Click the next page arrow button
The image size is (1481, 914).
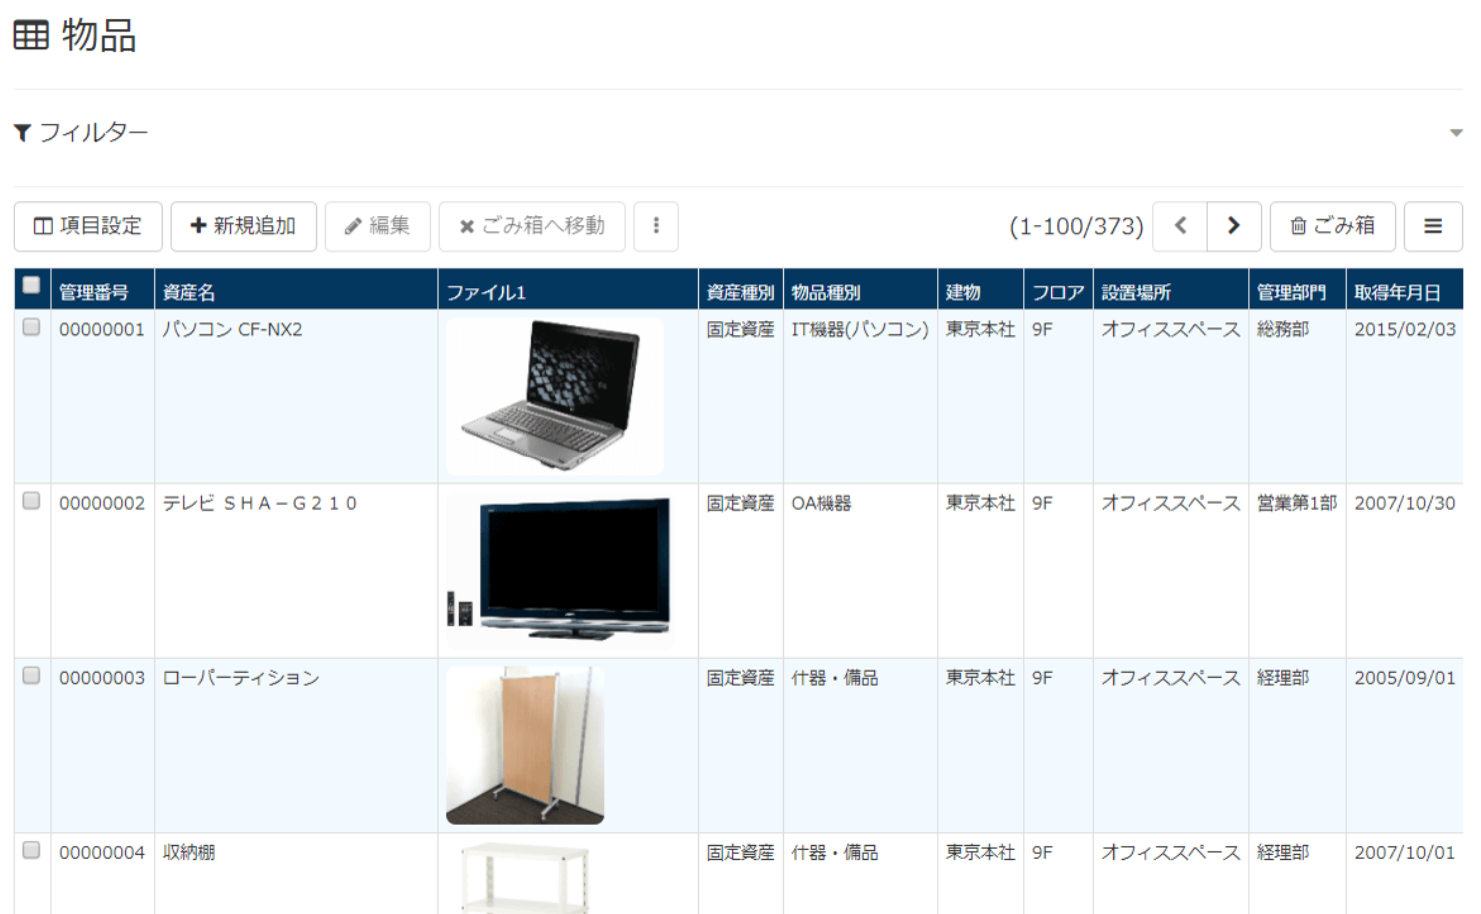(1234, 226)
